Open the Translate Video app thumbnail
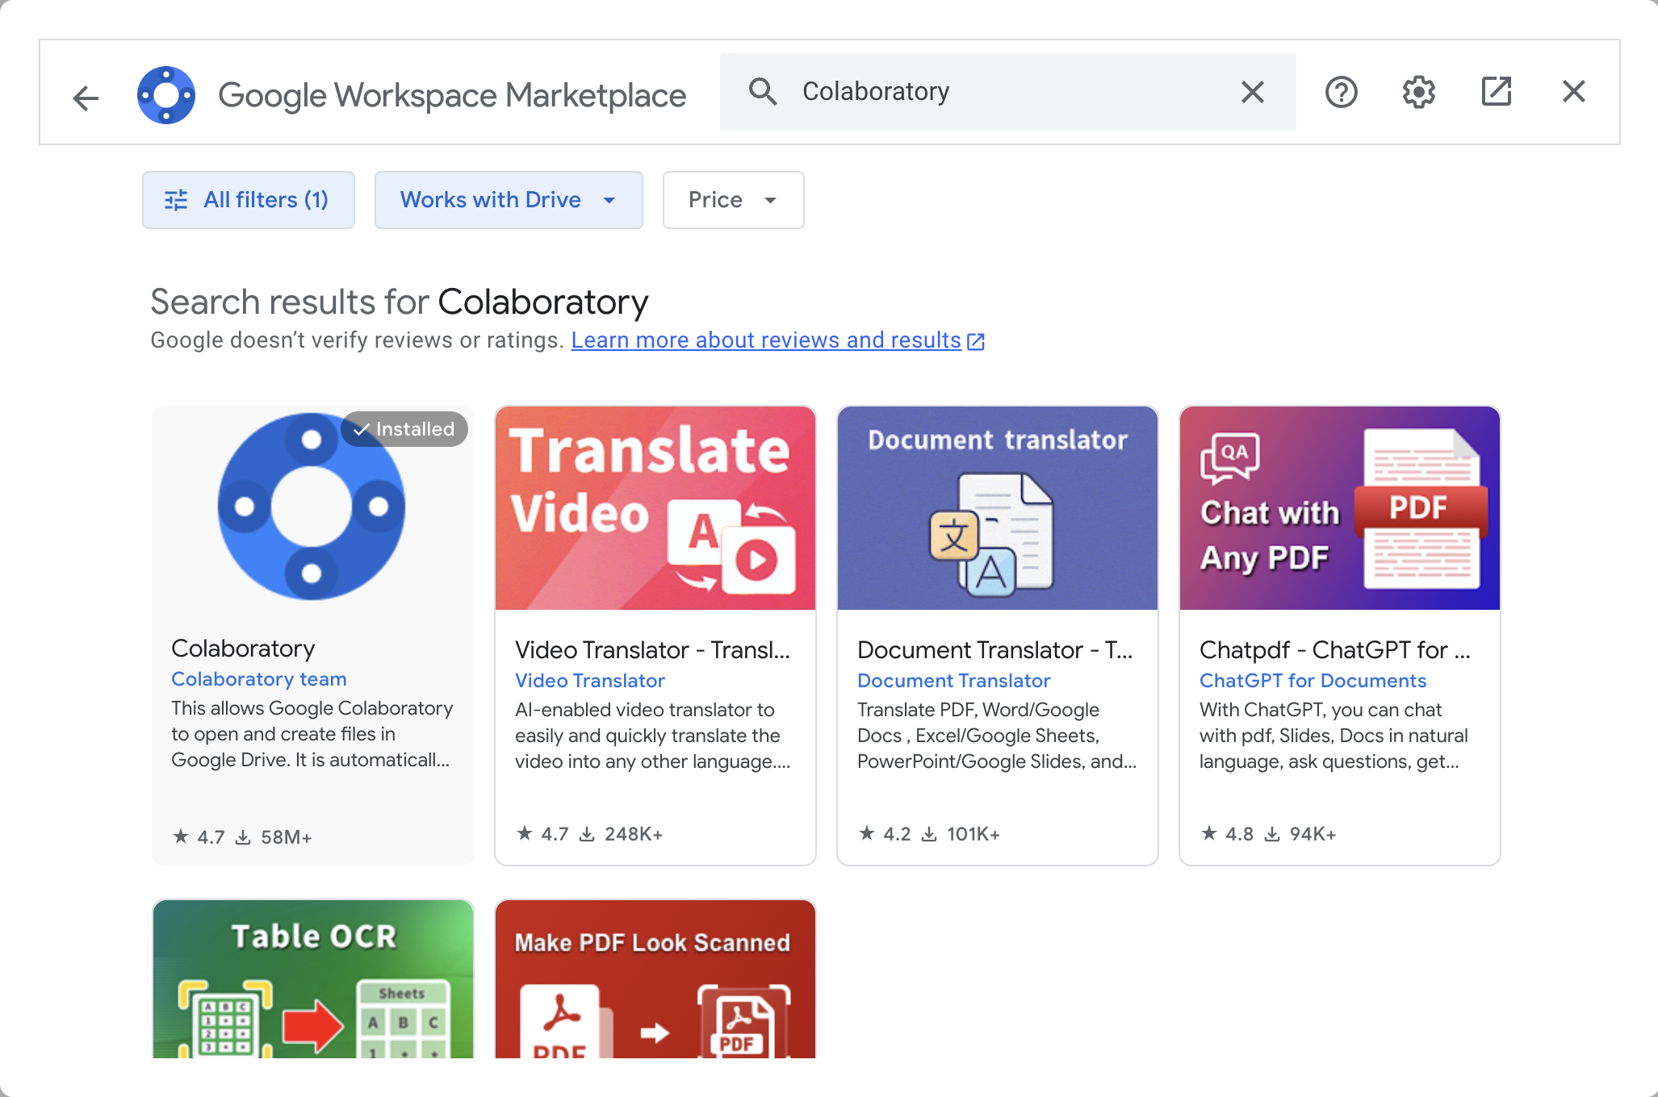The width and height of the screenshot is (1658, 1097). 655,508
